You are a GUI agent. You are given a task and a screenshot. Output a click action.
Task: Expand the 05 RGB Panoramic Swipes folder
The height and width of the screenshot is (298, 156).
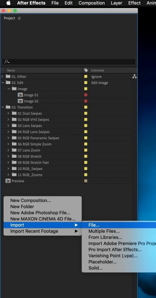click(x=8, y=138)
